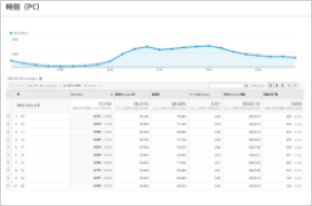The width and height of the screenshot is (312, 206).
Task: Switch to the performance bar view icon
Action: pyautogui.click(x=283, y=86)
